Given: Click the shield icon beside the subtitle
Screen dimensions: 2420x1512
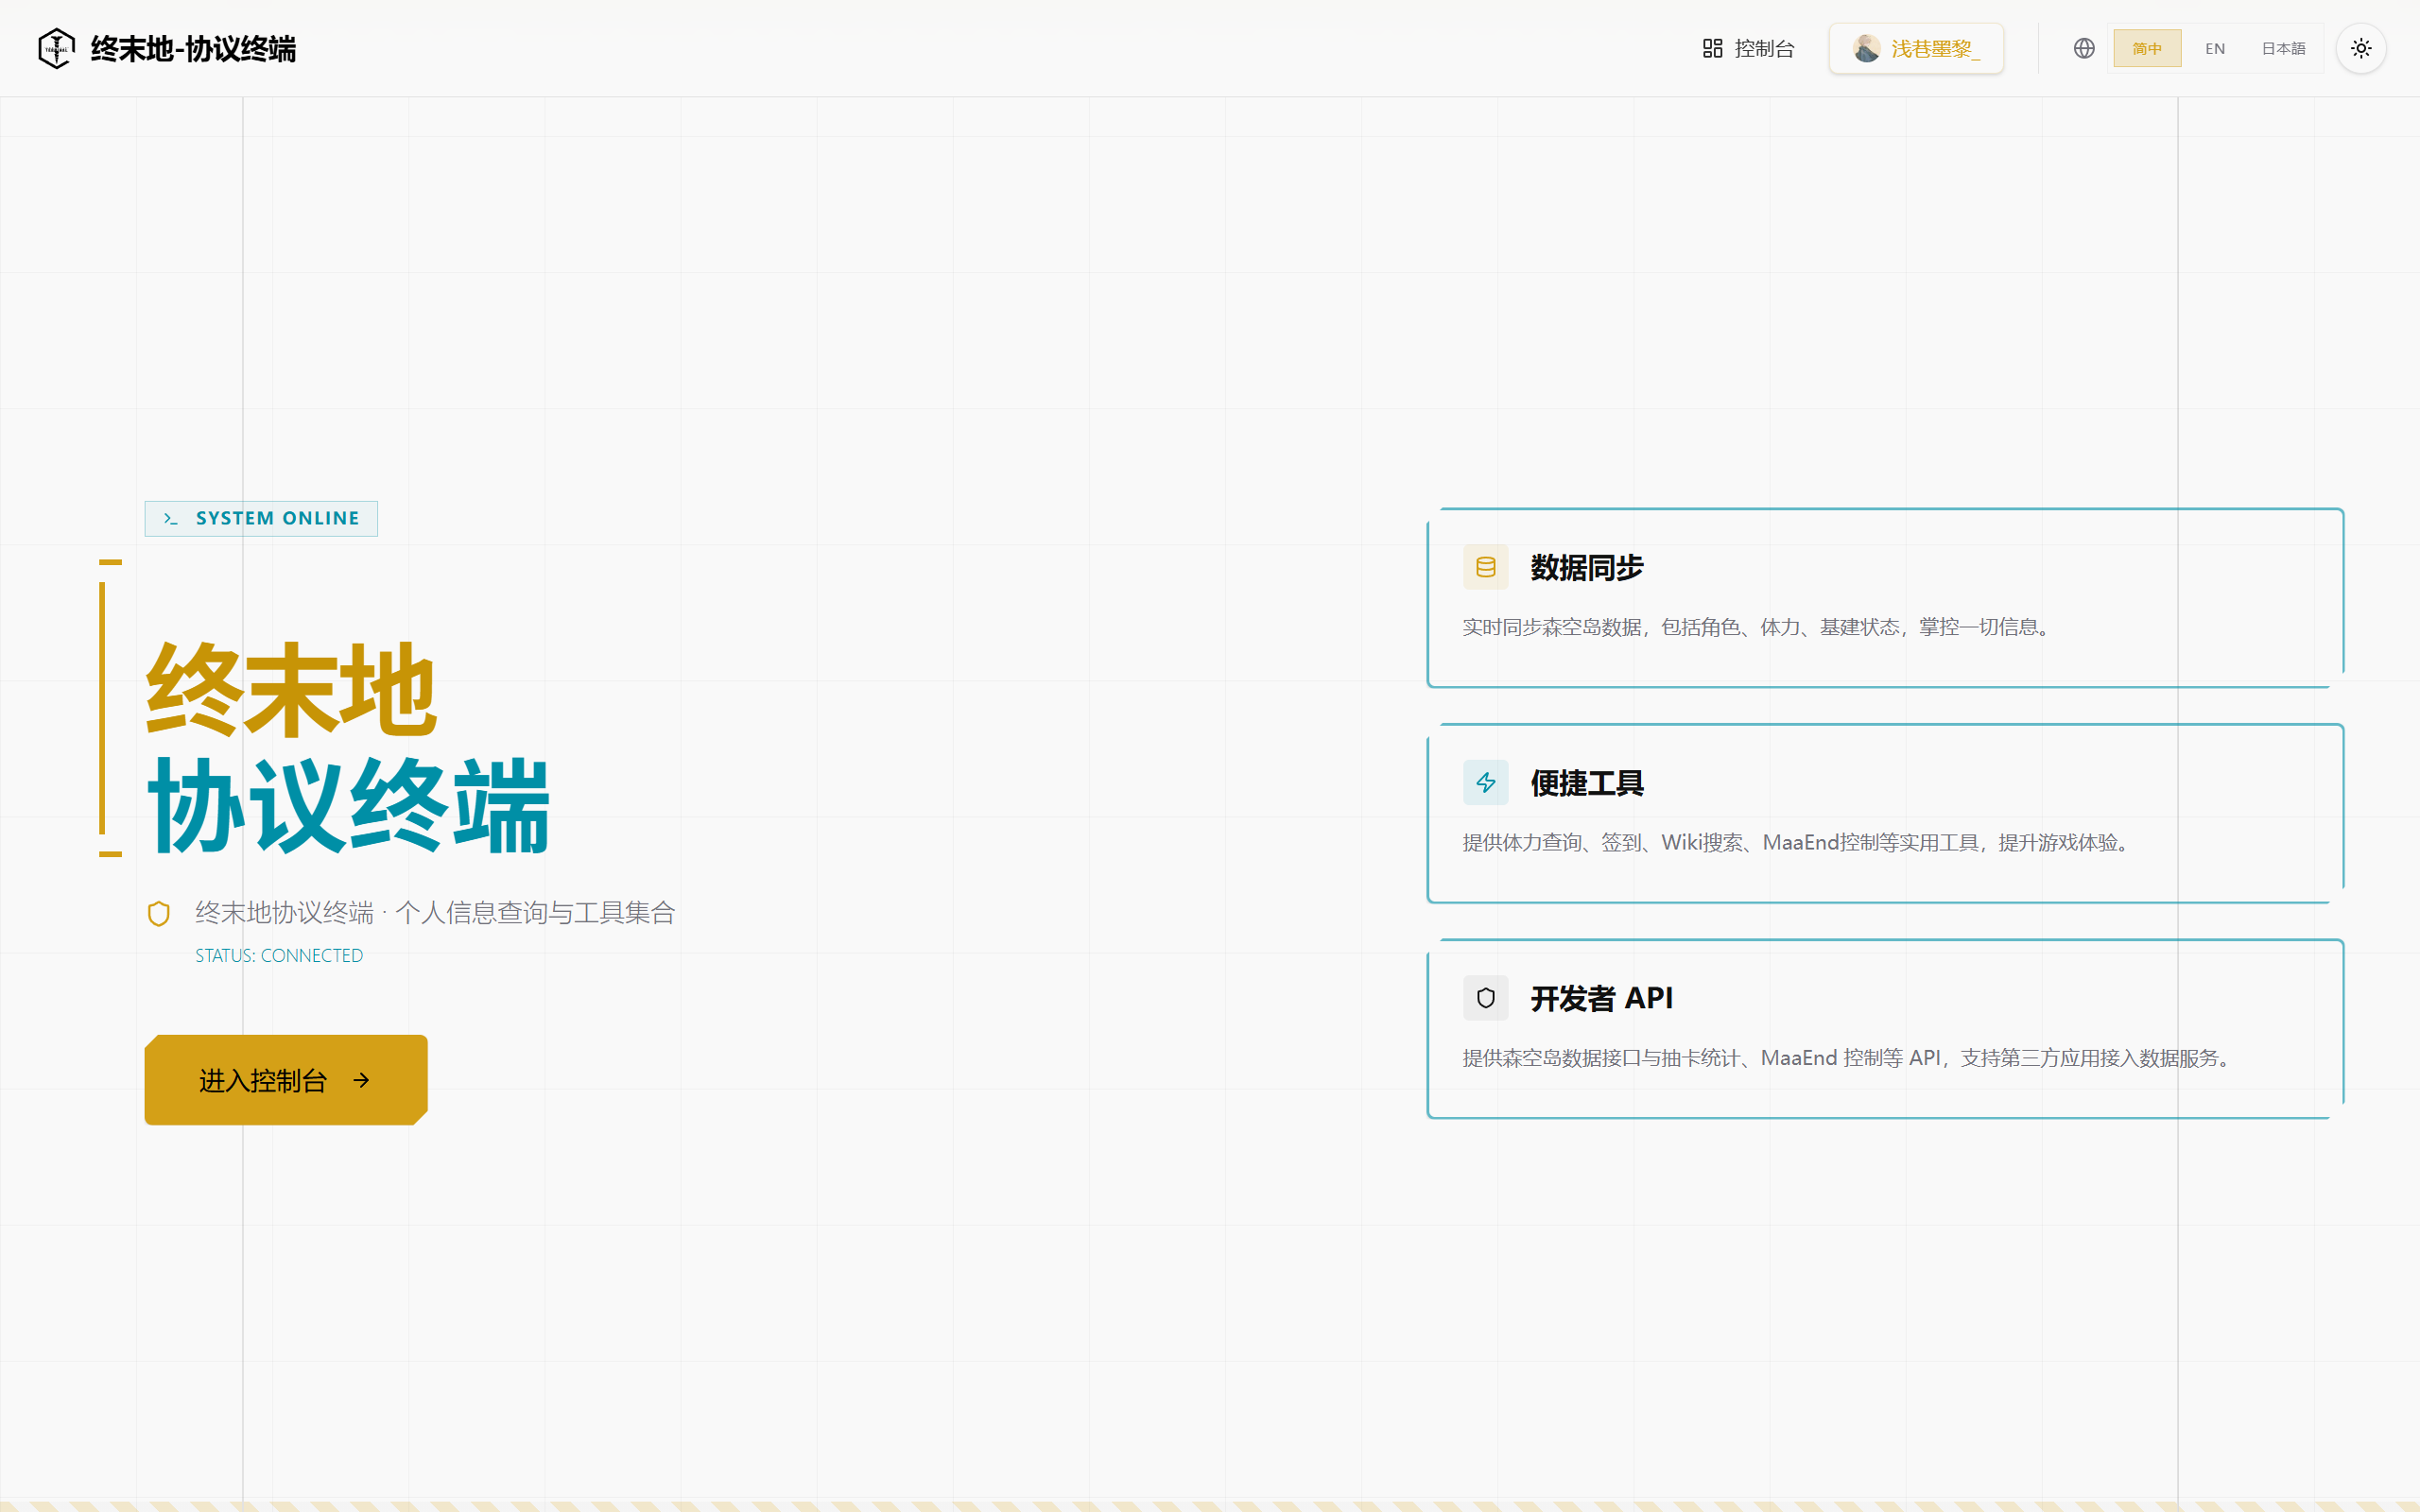Looking at the screenshot, I should (x=159, y=913).
